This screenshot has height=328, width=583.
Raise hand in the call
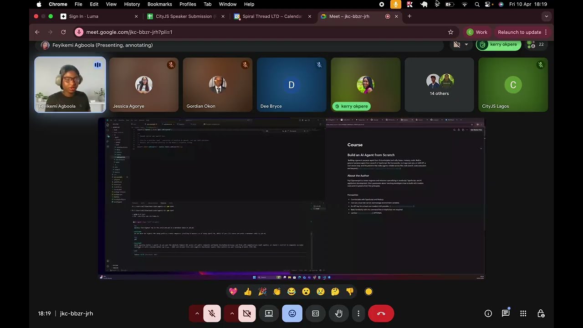(338, 313)
